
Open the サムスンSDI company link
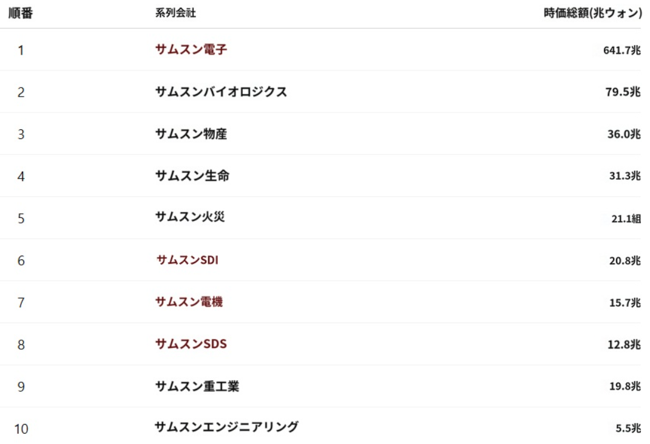coord(187,260)
